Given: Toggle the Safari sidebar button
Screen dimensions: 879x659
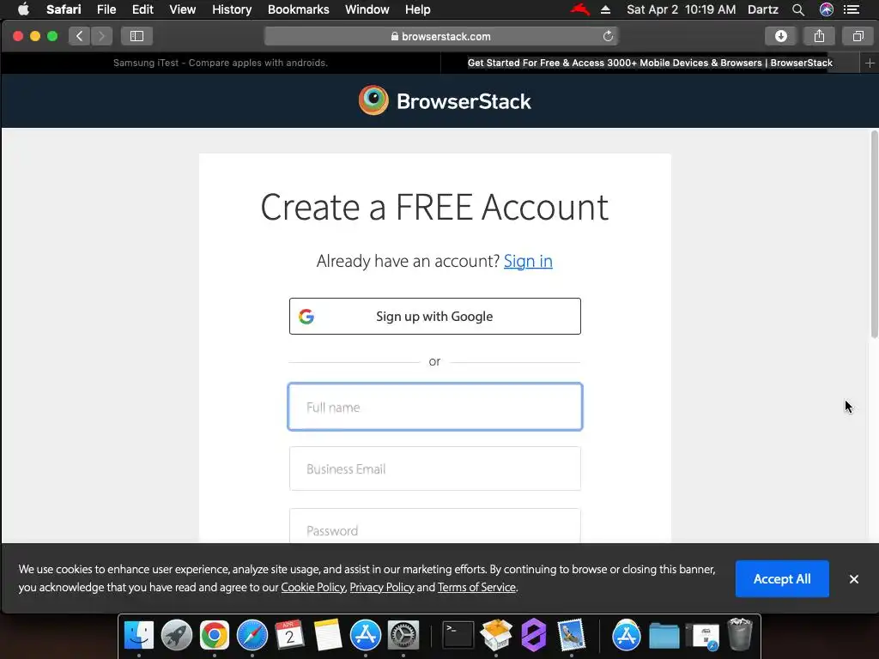Looking at the screenshot, I should click(136, 36).
